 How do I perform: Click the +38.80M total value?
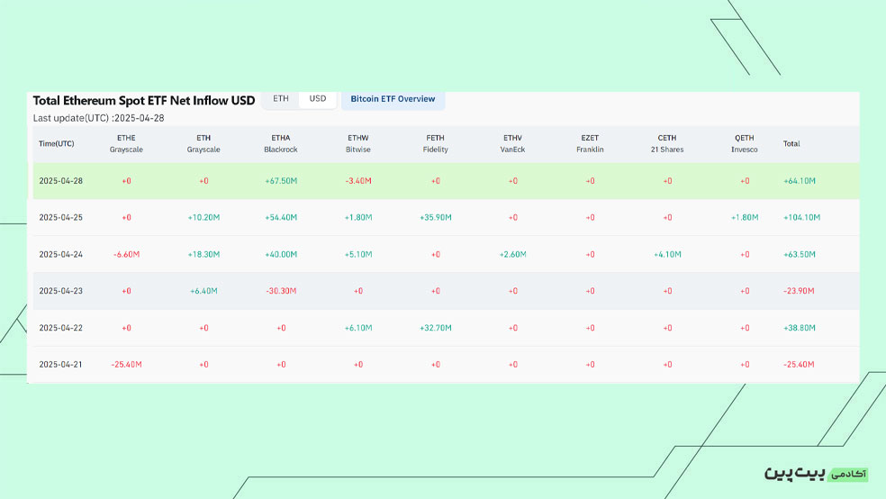click(x=800, y=328)
